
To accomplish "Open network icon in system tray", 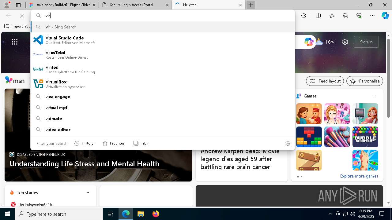I will pos(345,214).
